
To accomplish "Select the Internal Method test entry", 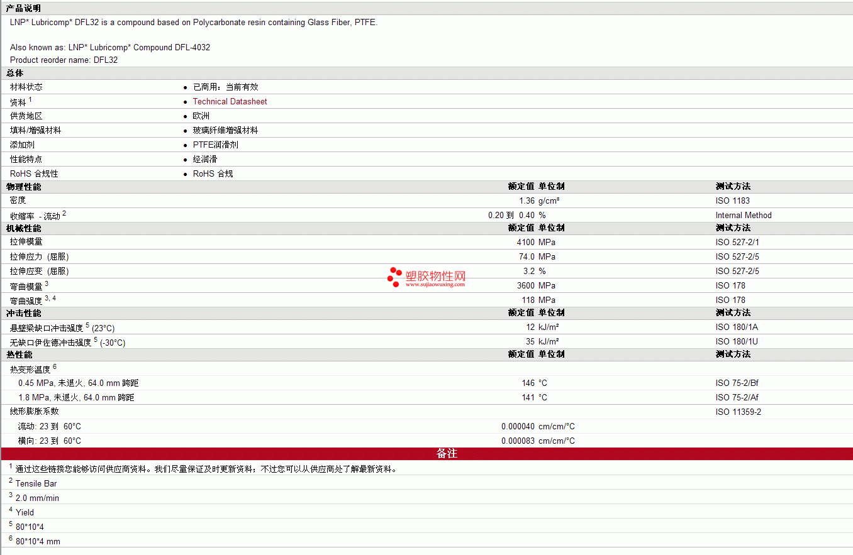I will tap(744, 215).
